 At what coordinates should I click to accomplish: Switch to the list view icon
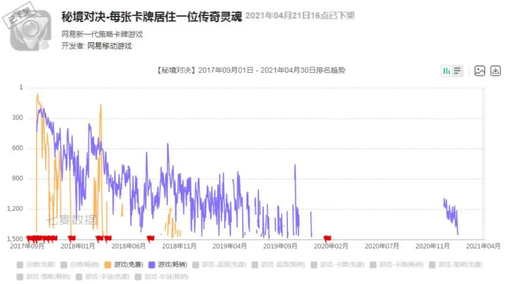pyautogui.click(x=457, y=71)
